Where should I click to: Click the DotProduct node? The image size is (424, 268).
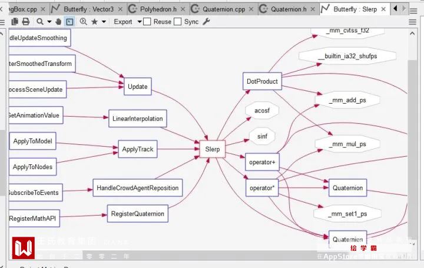[262, 81]
